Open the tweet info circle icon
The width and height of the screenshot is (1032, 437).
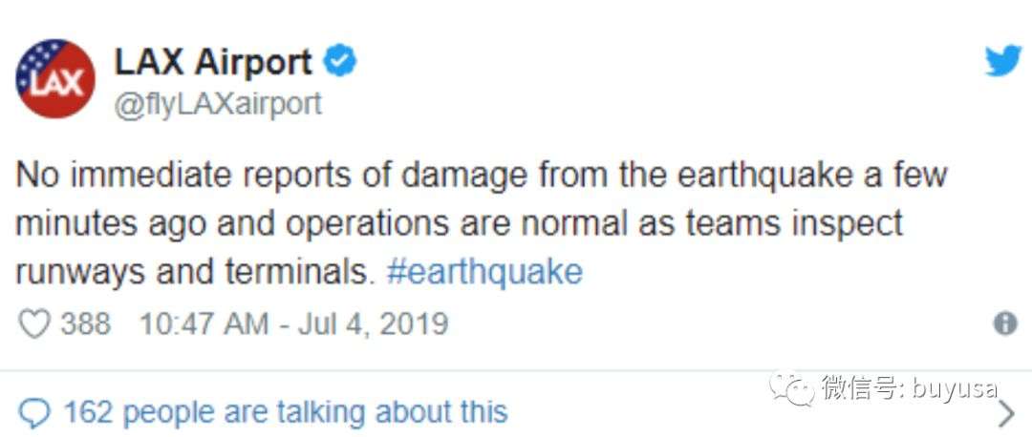pos(1004,324)
